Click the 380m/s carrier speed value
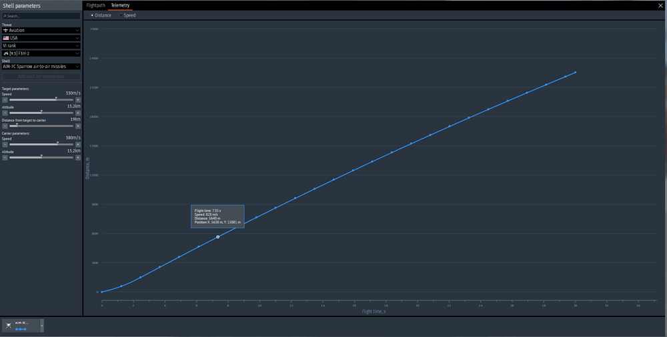667x337 pixels. 73,138
